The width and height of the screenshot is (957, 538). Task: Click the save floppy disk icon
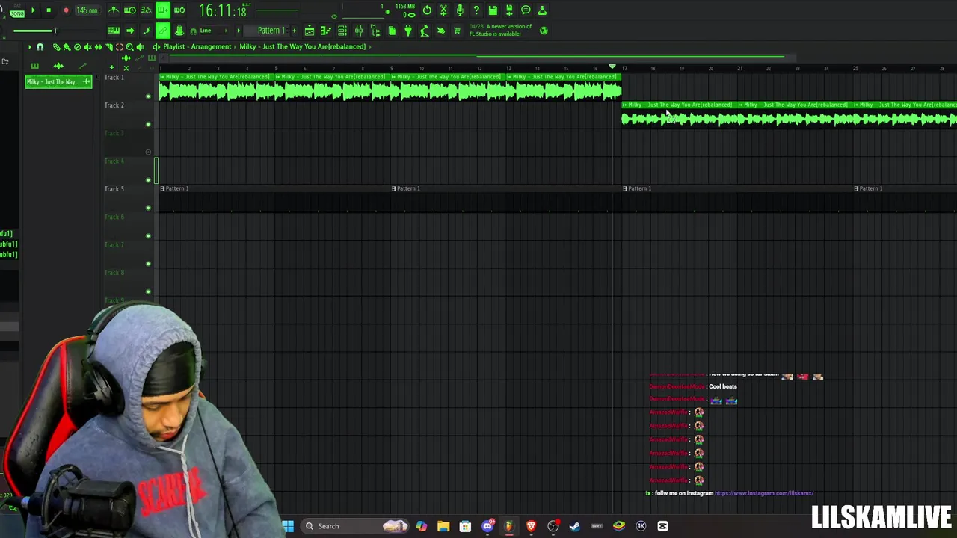pyautogui.click(x=493, y=10)
